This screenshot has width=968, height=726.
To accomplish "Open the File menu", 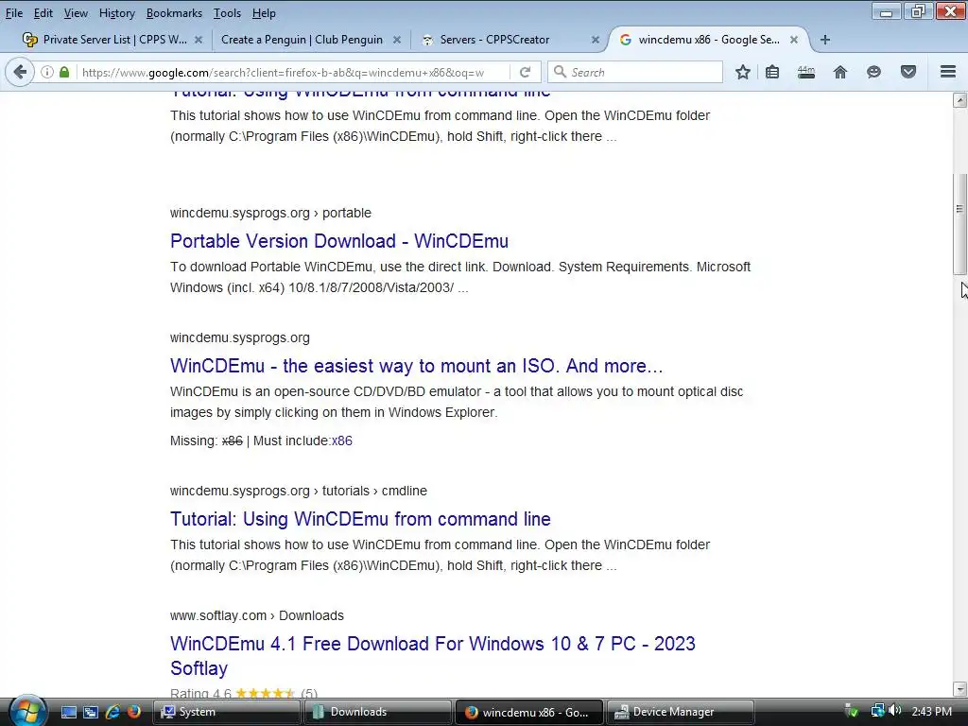I will tap(13, 13).
